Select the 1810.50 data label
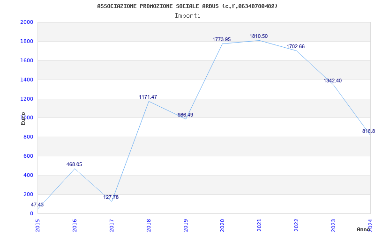This screenshot has height=234, width=375. click(259, 36)
